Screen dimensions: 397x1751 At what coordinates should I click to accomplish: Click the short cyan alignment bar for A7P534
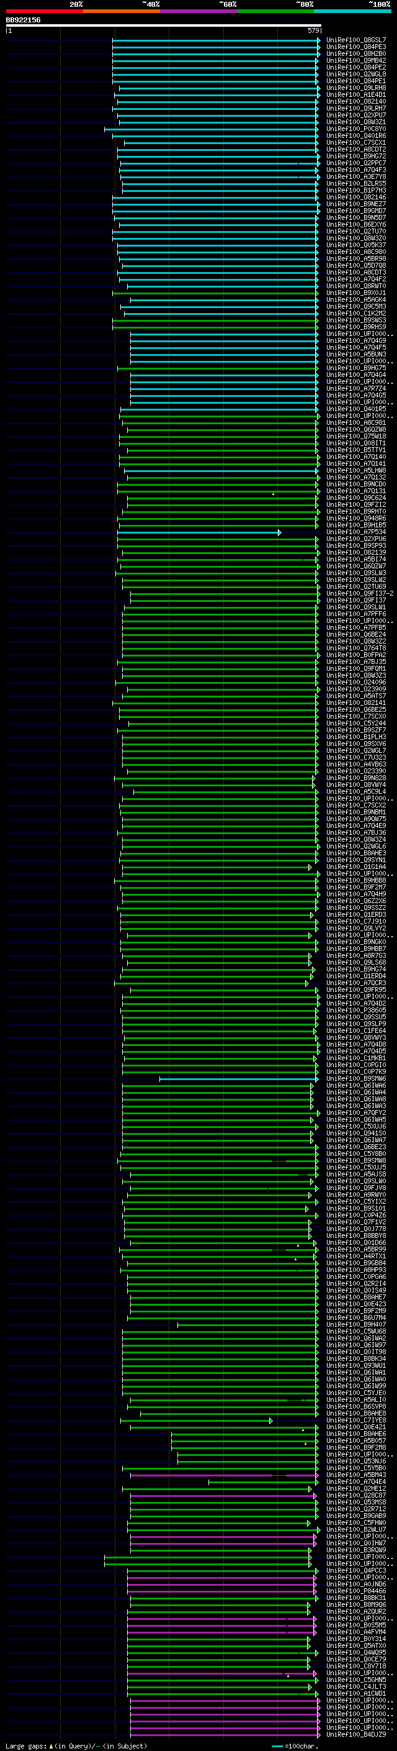coord(199,532)
